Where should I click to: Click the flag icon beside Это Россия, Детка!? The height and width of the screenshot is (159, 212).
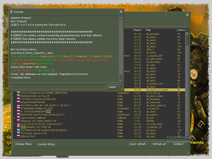click(x=19, y=133)
